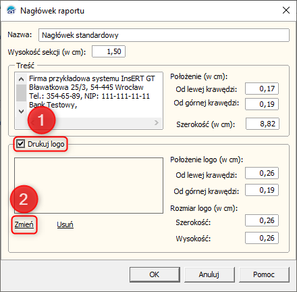
Task: Edit the Szerokość (w cm) 8,82 field
Action: pyautogui.click(x=263, y=124)
